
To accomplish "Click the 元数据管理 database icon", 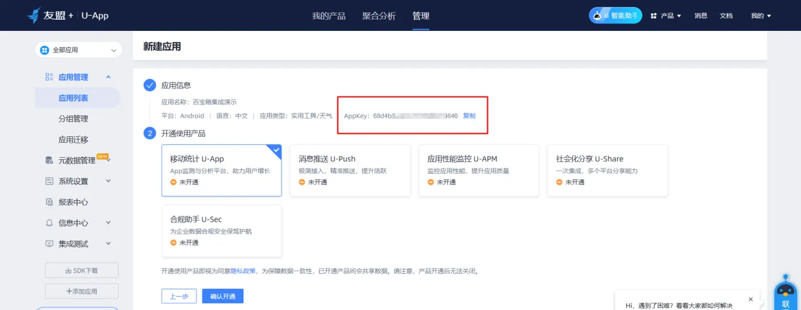I will click(49, 160).
